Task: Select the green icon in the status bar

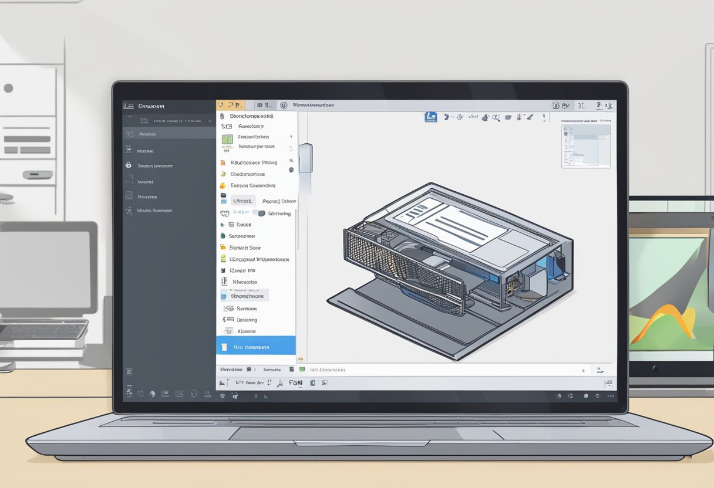Action: click(302, 370)
